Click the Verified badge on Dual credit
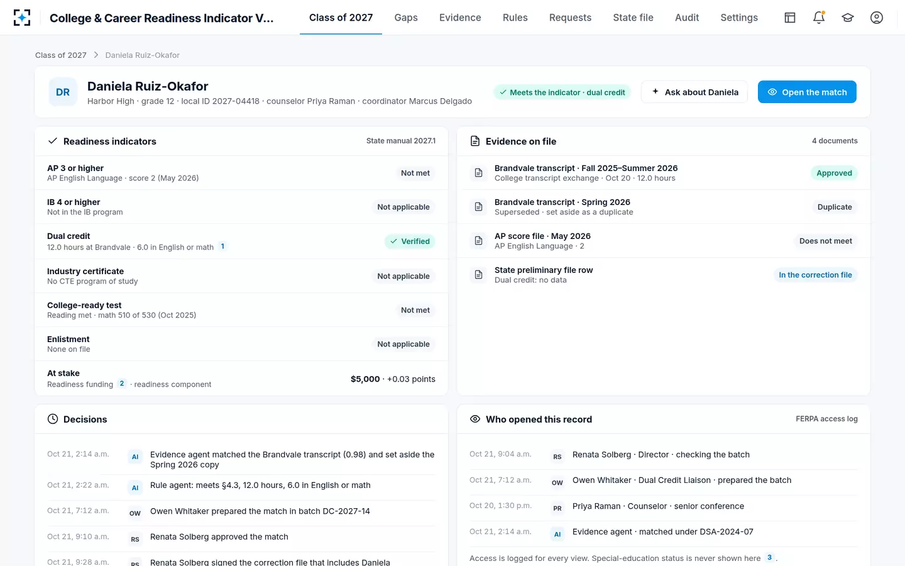This screenshot has height=566, width=905. (x=410, y=241)
